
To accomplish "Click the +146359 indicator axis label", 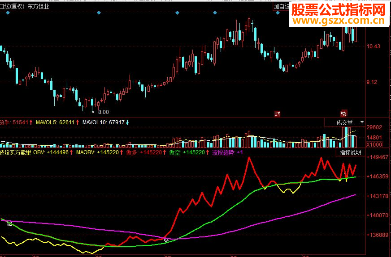I will point(377,177).
